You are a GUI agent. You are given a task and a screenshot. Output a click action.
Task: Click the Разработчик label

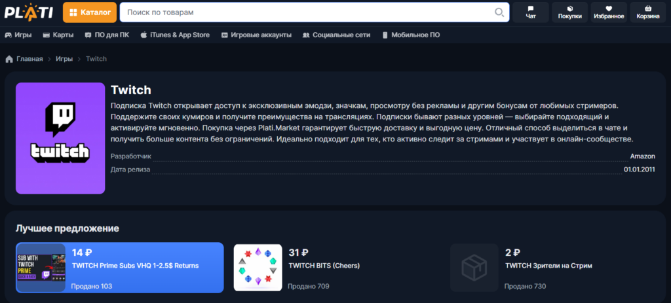coord(131,156)
